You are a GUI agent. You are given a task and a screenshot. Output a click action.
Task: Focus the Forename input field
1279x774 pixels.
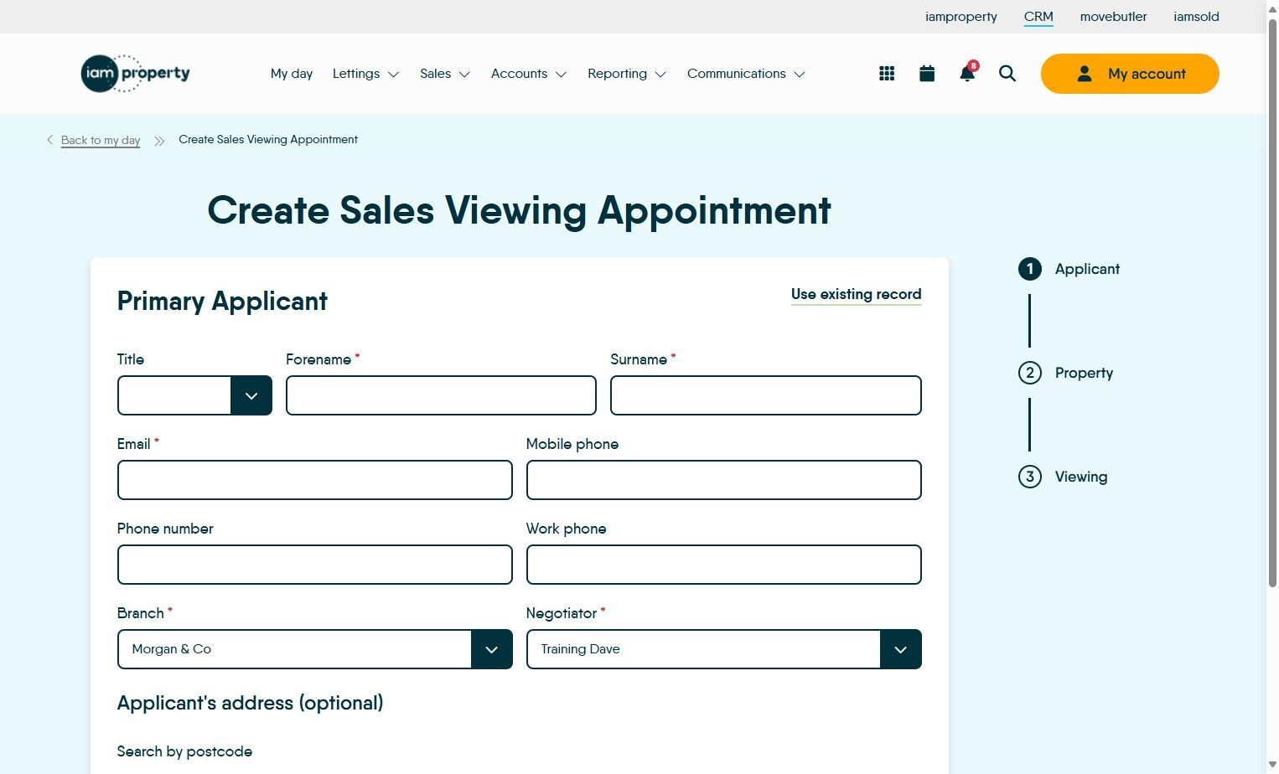click(x=441, y=395)
